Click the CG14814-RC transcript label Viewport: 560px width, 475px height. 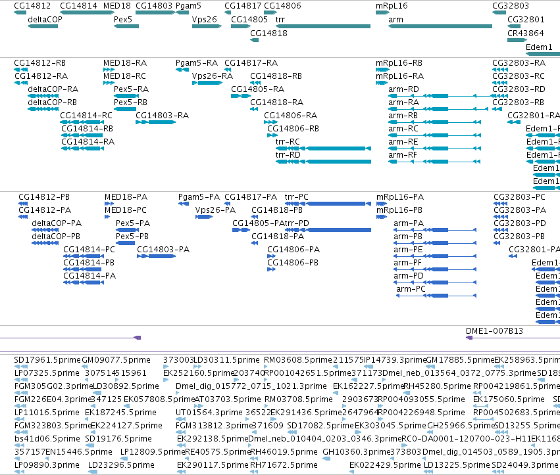point(86,116)
